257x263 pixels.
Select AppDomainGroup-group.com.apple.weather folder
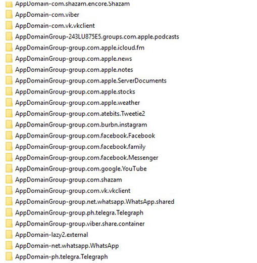pyautogui.click(x=77, y=103)
